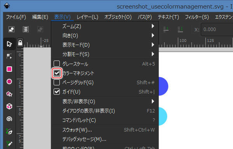Select the Star and polygon tool
233x149 pixels.
[x=9, y=94]
